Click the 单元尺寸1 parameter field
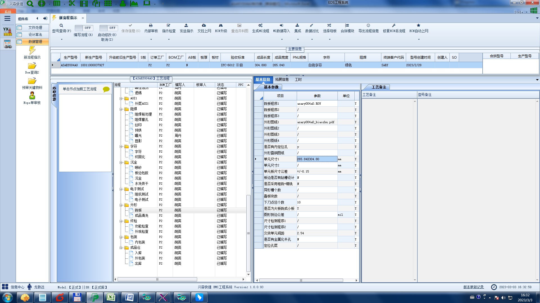 click(317, 159)
